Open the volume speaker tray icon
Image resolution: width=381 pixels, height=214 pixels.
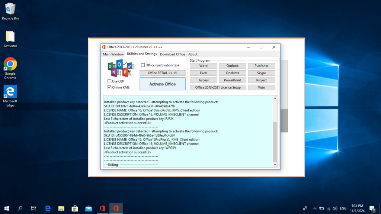point(335,208)
